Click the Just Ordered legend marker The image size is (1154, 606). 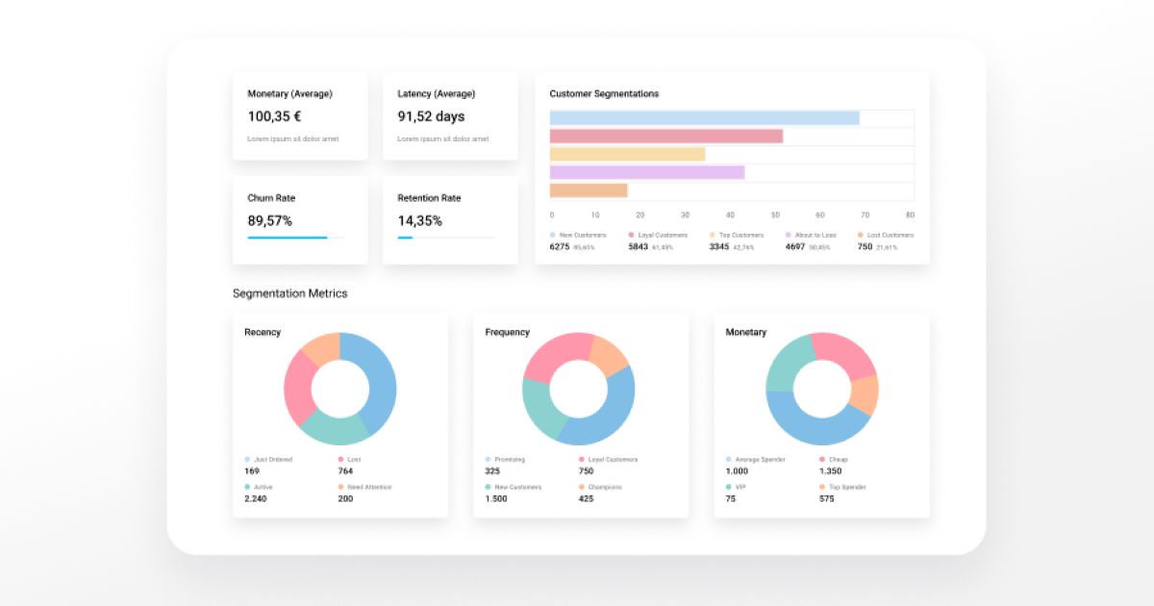(245, 459)
